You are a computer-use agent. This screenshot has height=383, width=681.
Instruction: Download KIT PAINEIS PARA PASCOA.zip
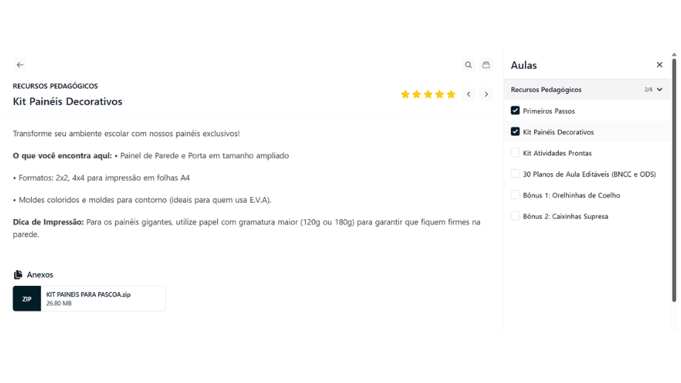[x=88, y=294]
